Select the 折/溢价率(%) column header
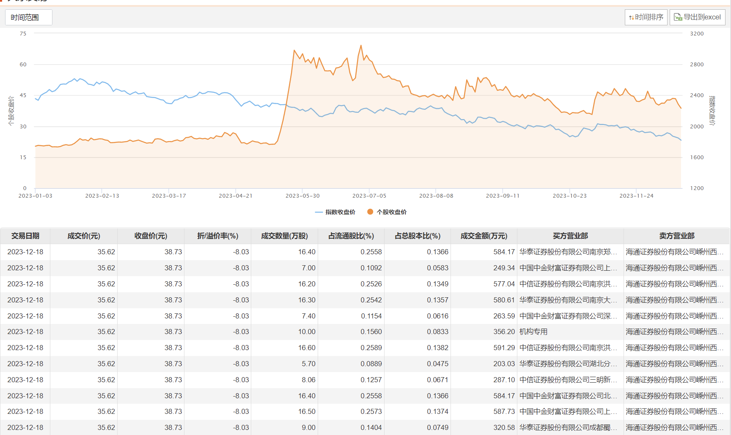 (217, 236)
